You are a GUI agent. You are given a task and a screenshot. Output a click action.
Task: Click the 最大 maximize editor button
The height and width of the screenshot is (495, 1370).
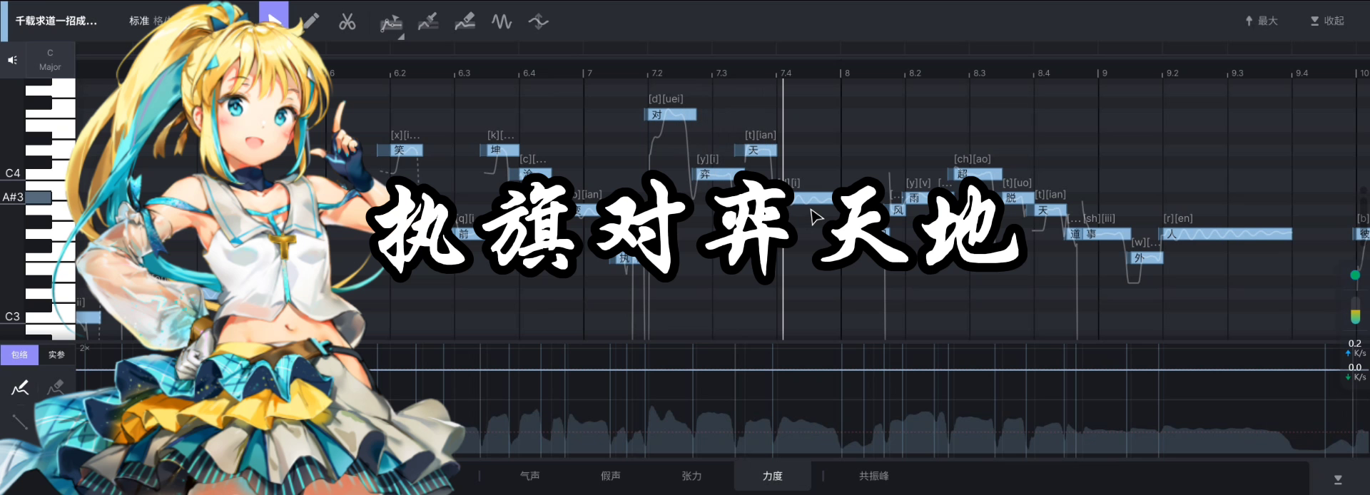[1262, 21]
